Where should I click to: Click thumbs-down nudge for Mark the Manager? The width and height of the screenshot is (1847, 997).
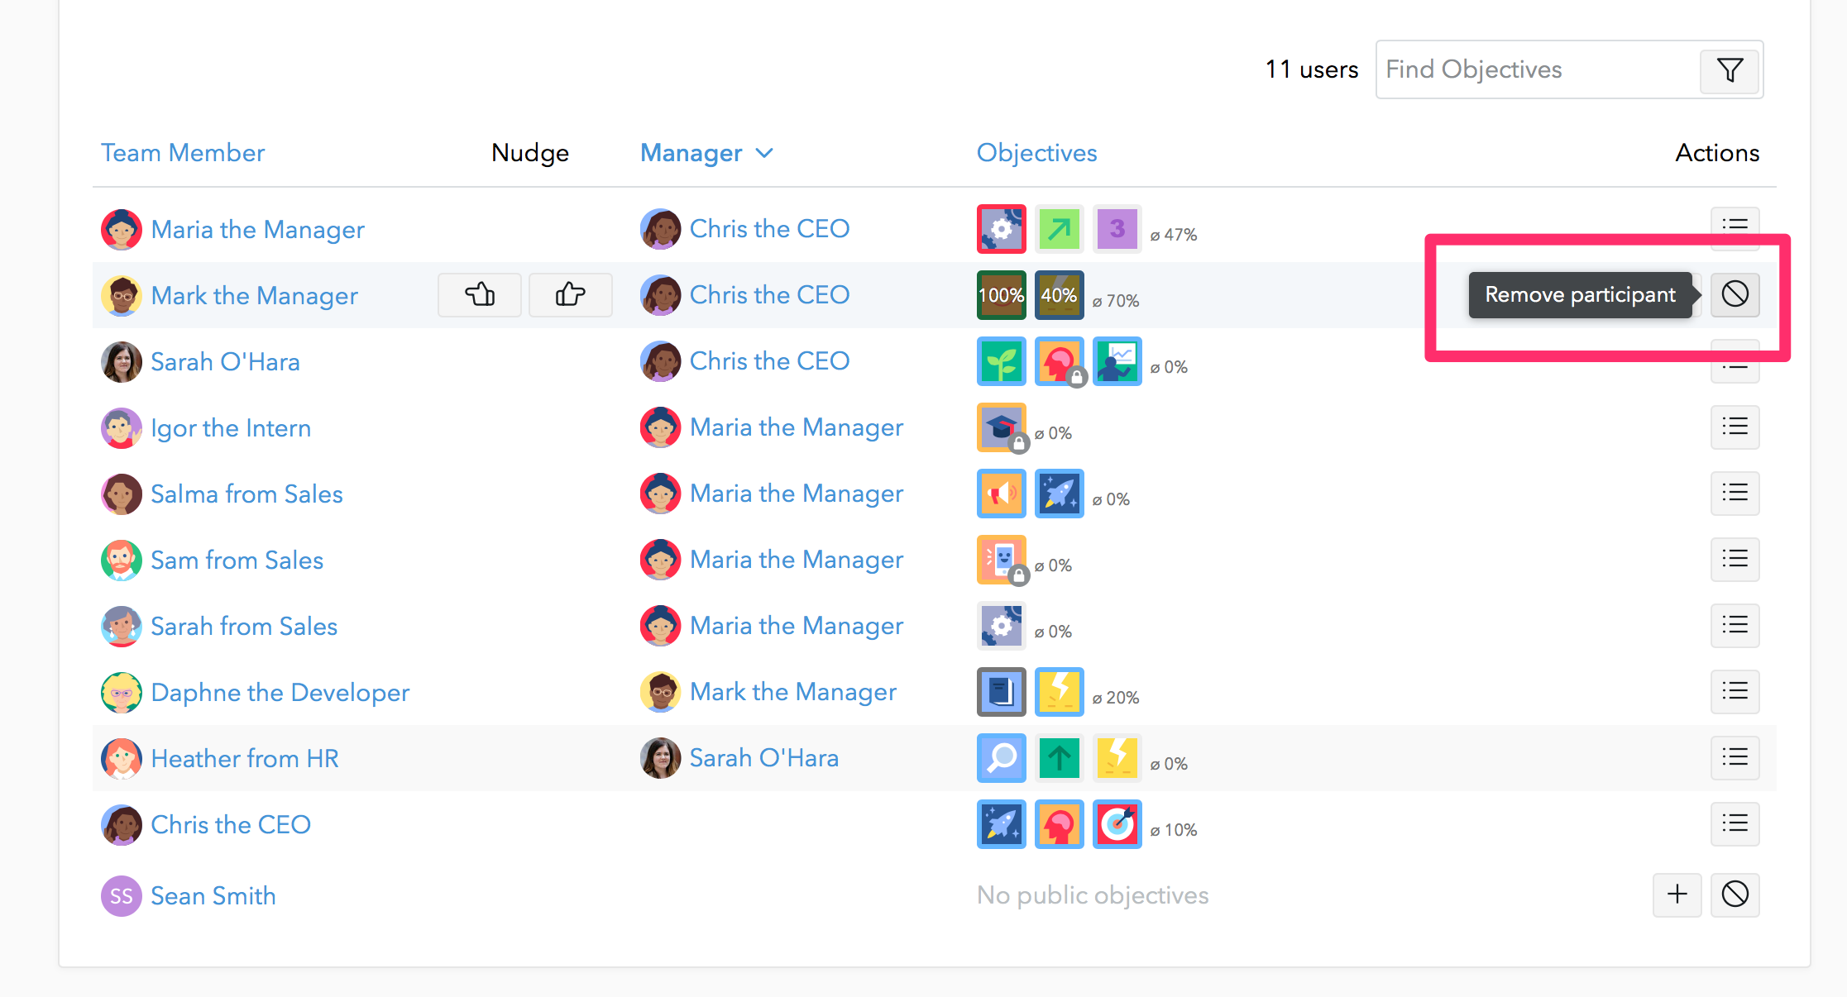tap(480, 294)
